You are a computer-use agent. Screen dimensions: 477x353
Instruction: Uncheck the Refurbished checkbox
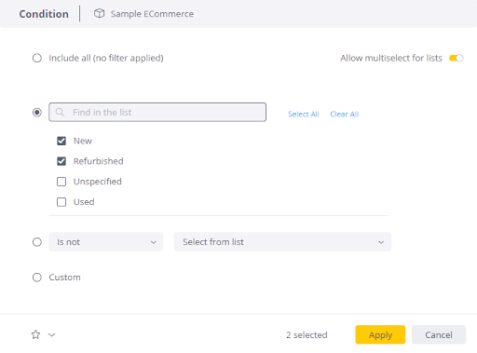click(61, 161)
